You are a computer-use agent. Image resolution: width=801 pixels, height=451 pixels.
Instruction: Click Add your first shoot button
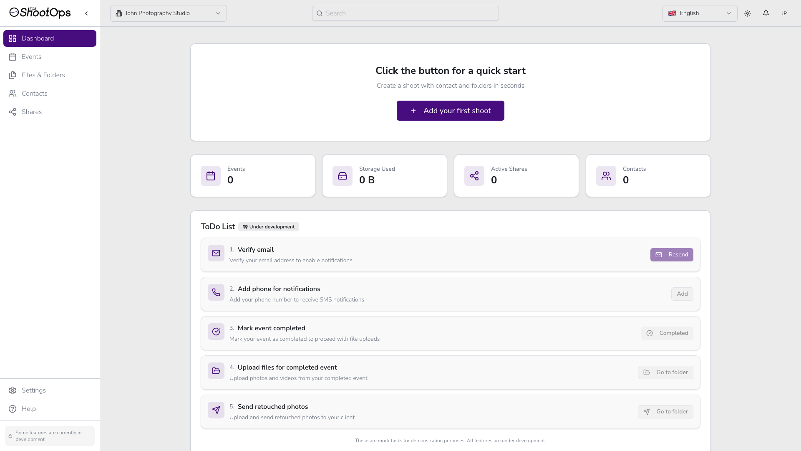(450, 111)
